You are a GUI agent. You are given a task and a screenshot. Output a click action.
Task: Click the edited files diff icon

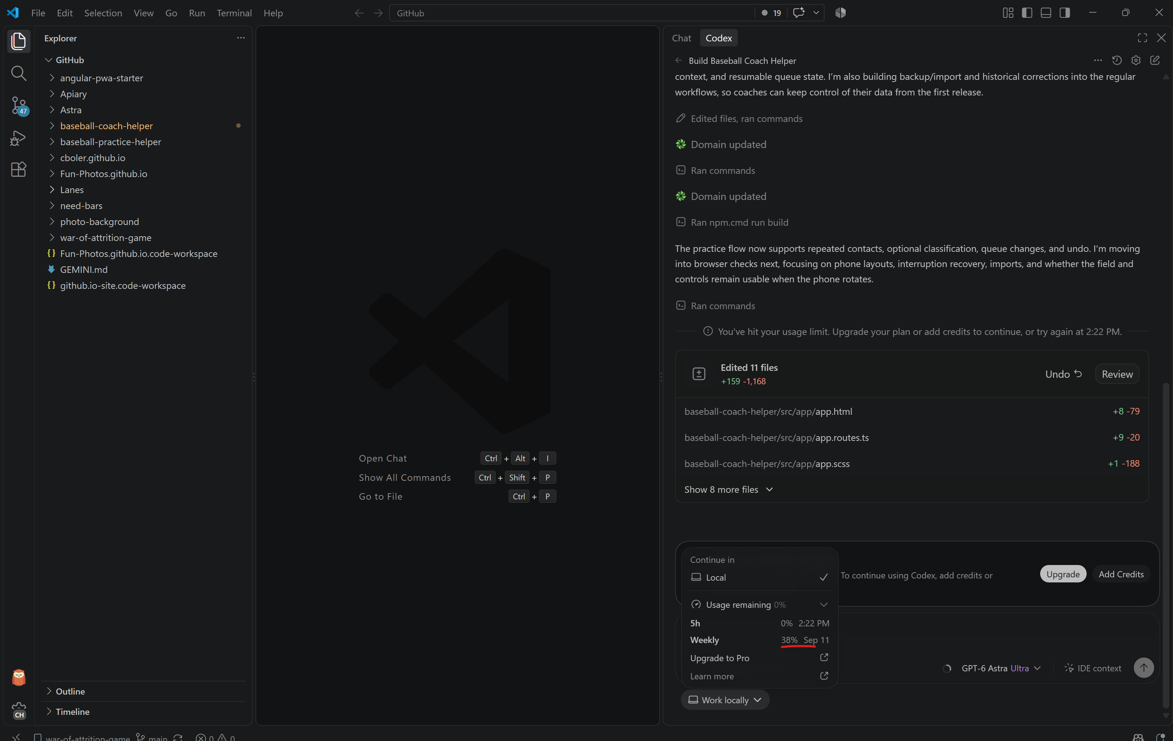click(699, 374)
